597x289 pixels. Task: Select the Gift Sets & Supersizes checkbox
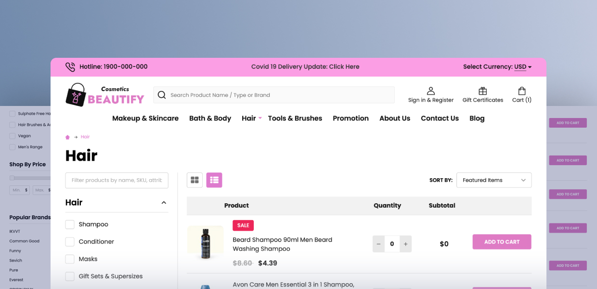coord(70,276)
